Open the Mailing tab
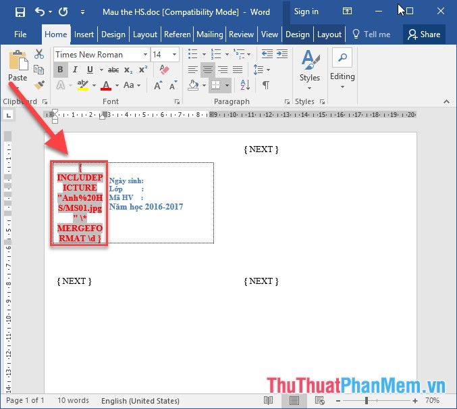 tap(209, 34)
